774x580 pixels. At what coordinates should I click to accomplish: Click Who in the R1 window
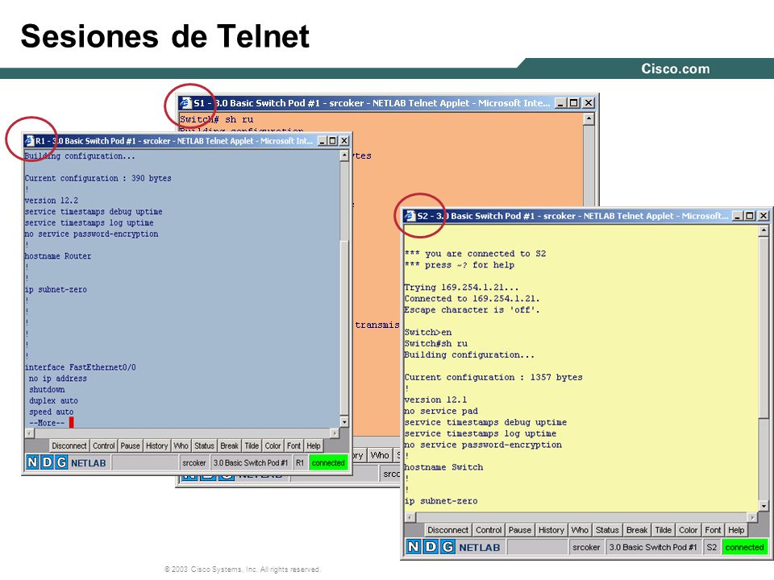[181, 445]
